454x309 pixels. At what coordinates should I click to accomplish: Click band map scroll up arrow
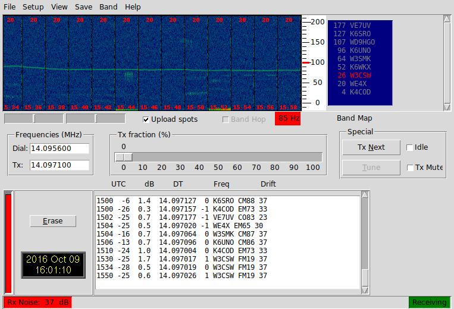point(447,19)
